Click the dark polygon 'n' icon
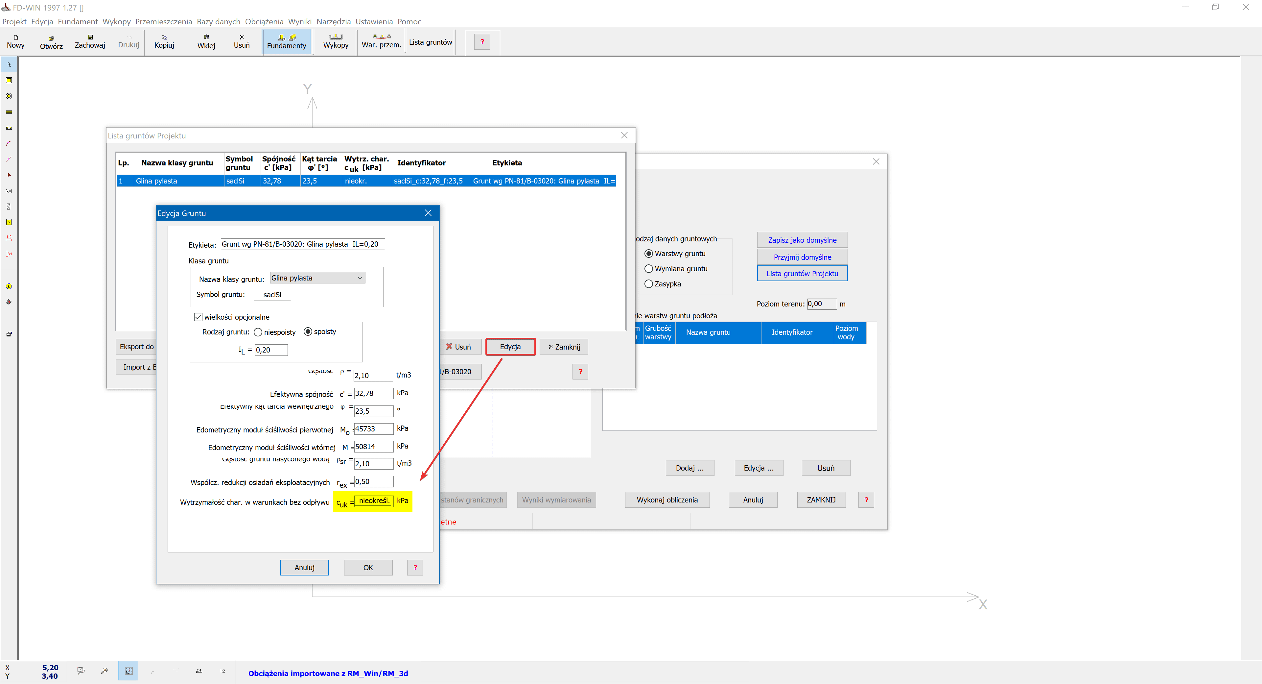The image size is (1262, 684). point(9,302)
